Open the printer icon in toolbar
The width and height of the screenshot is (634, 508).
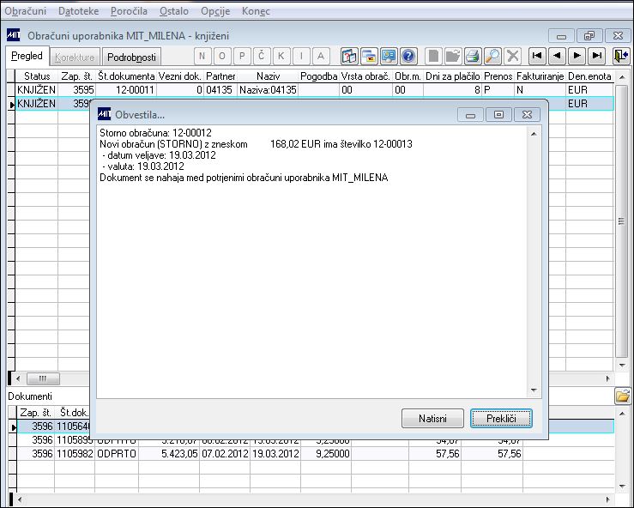tap(472, 57)
